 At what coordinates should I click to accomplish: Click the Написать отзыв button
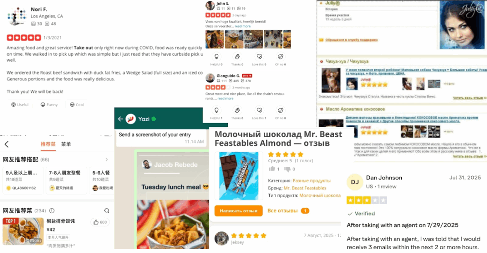coord(238,211)
